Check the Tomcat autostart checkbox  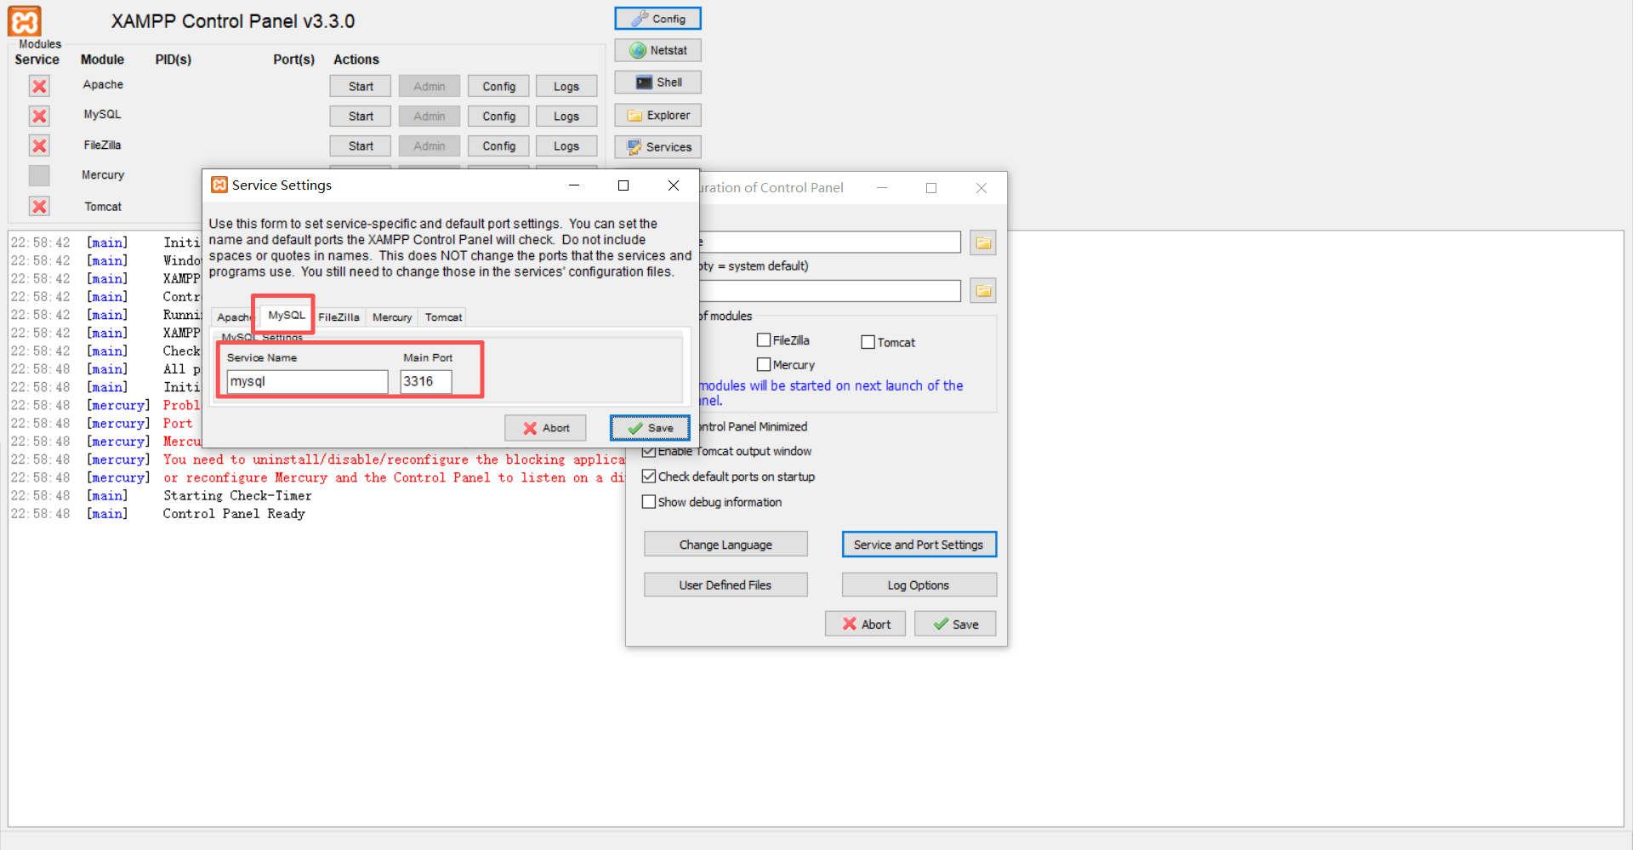tap(868, 342)
